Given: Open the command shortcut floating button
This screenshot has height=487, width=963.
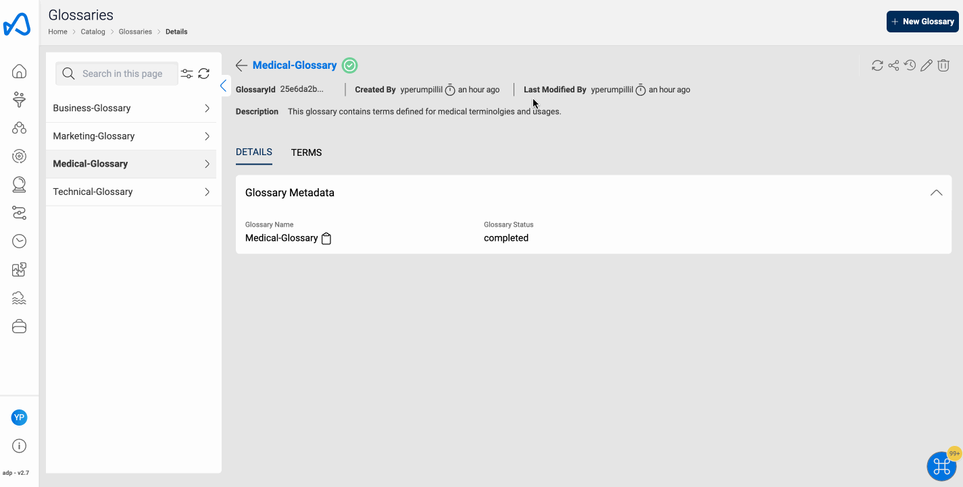Looking at the screenshot, I should (x=942, y=466).
